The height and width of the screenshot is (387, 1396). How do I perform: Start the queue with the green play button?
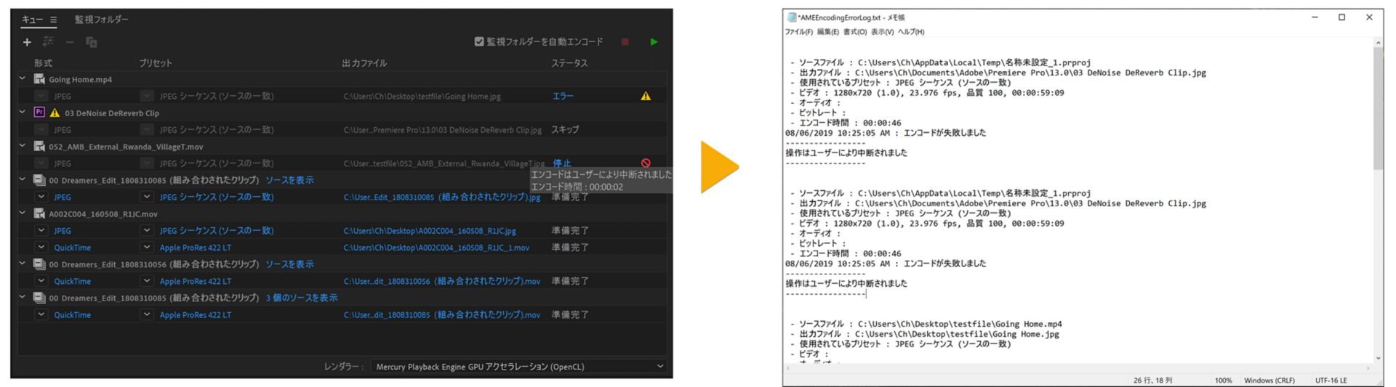pos(654,42)
